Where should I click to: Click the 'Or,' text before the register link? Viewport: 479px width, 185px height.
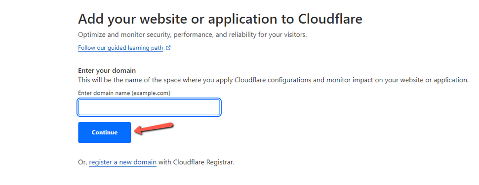tap(83, 162)
